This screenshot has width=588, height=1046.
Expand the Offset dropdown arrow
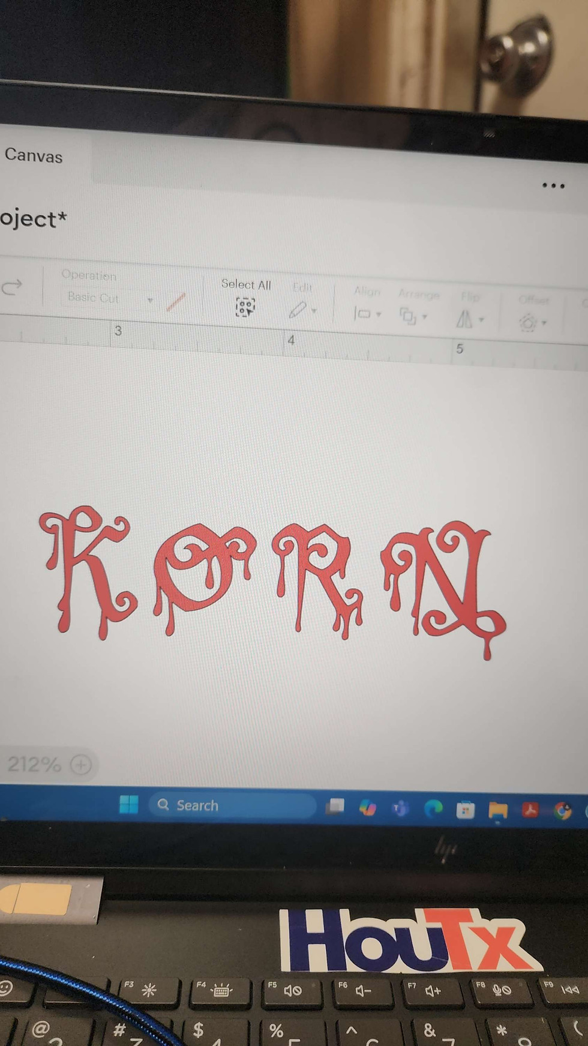point(544,323)
